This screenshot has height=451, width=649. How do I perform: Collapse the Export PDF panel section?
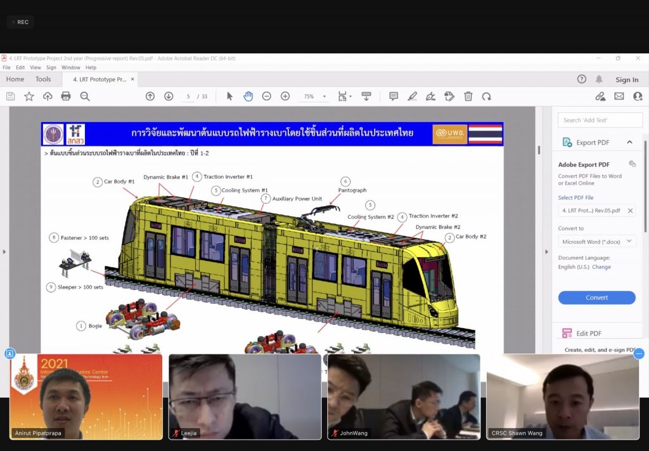(x=629, y=143)
